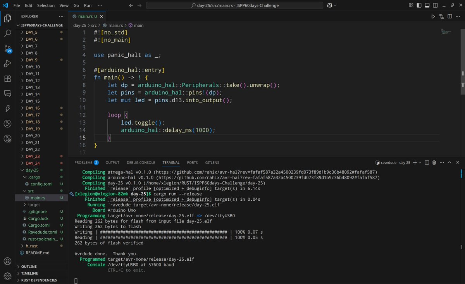Click the Run play button in editor toolbar
This screenshot has width=465, height=284.
(x=433, y=16)
